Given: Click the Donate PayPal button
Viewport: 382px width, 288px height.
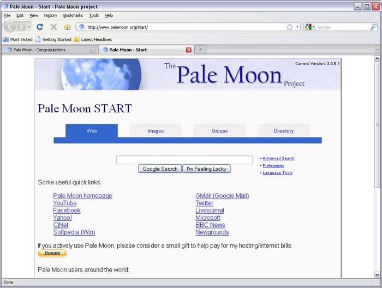Looking at the screenshot, I should pyautogui.click(x=52, y=253).
